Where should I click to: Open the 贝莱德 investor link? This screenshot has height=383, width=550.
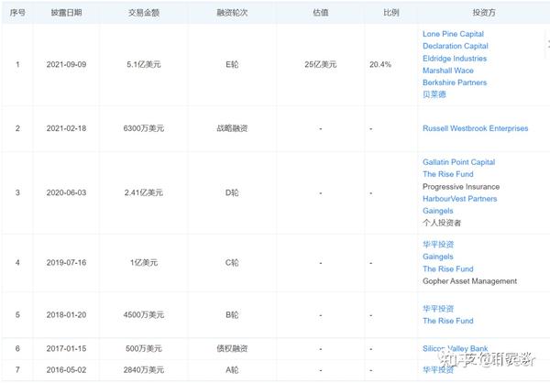click(x=434, y=94)
